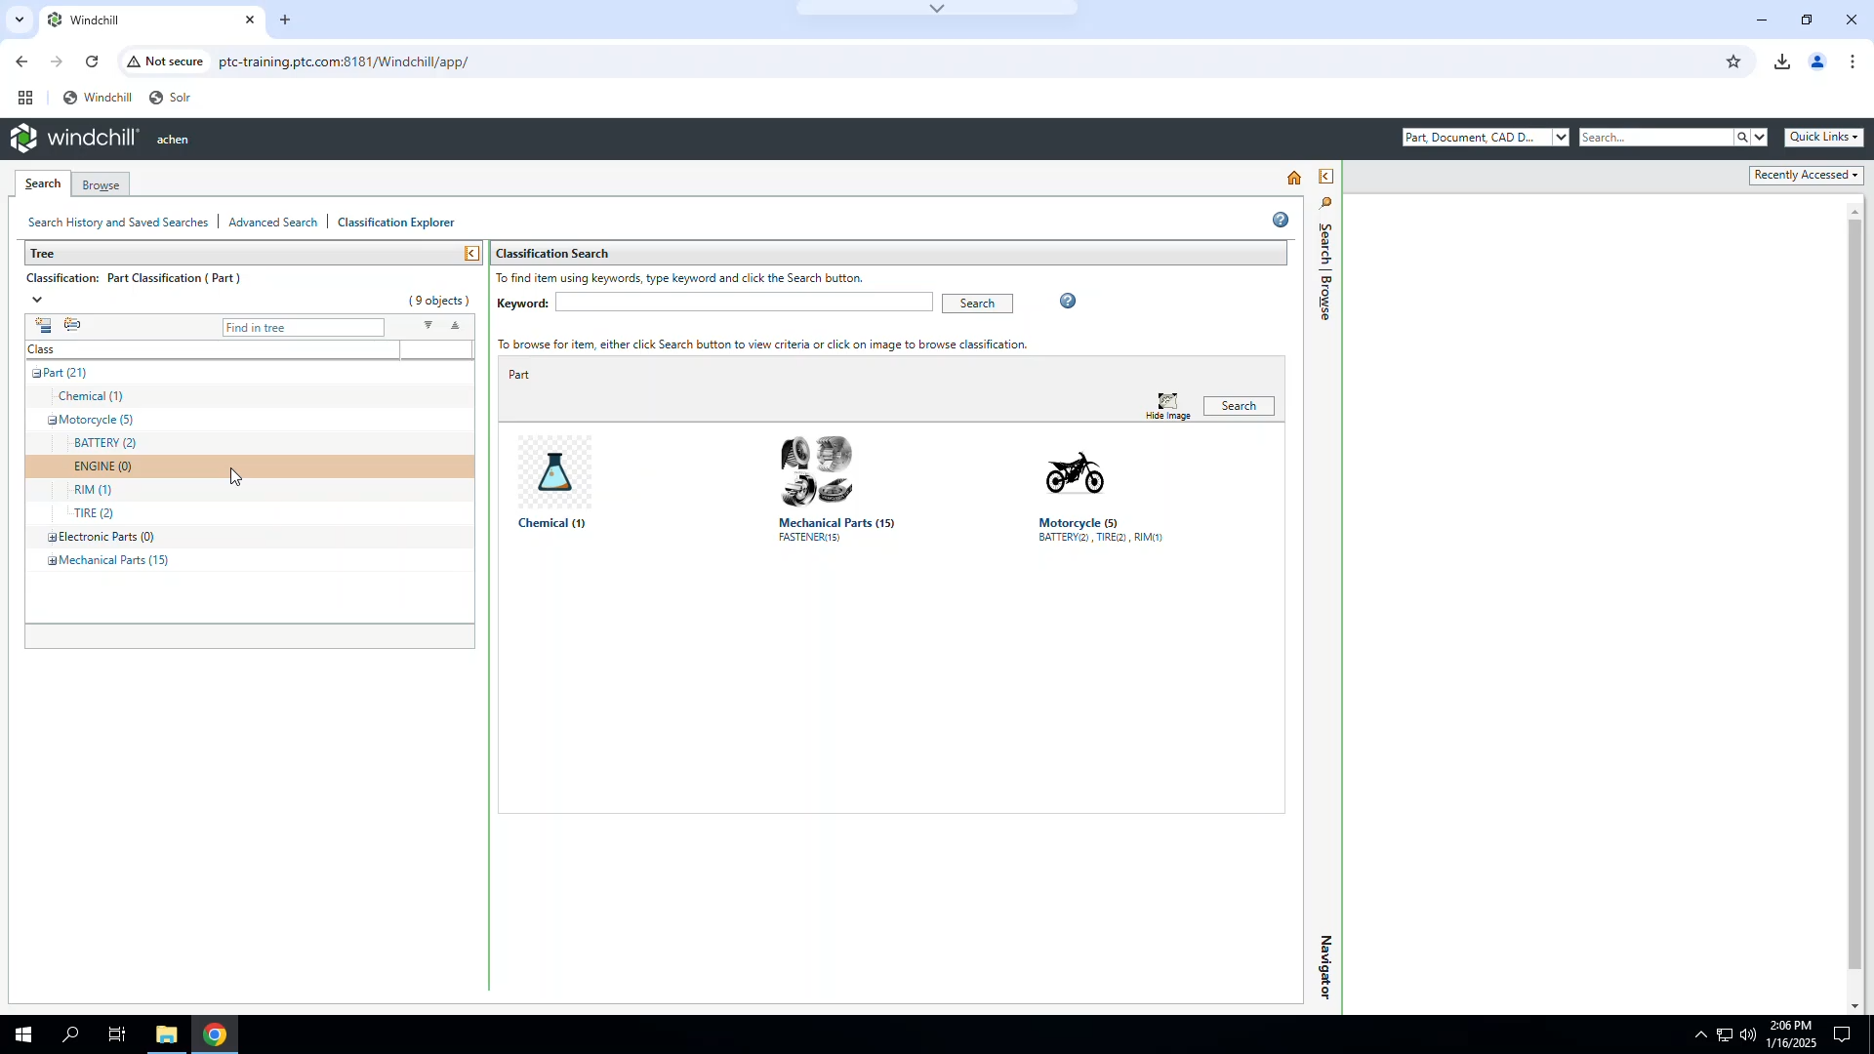Open Chrome downloads icon
The image size is (1874, 1054).
point(1782,61)
